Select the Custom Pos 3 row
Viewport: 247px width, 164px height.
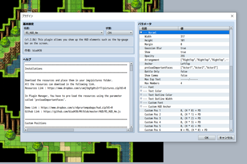[x=184, y=118]
